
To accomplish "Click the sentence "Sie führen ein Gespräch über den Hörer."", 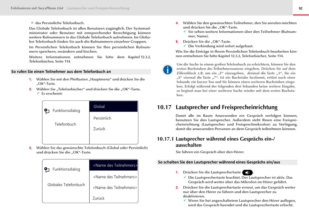I will click(x=210, y=152).
